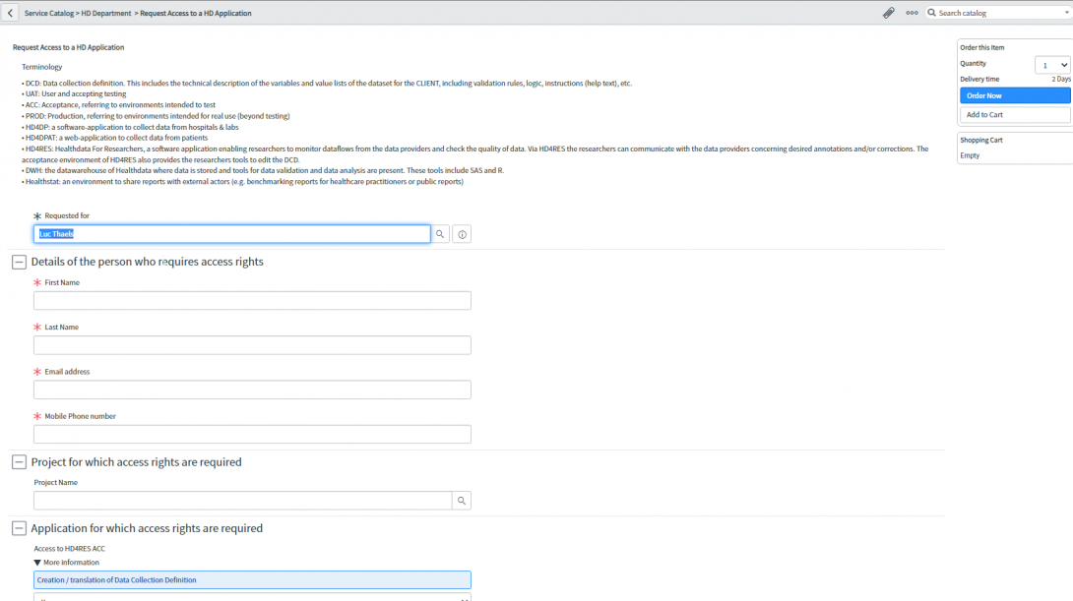Image resolution: width=1073 pixels, height=601 pixels.
Task: Click the paperclip attachment icon
Action: click(x=888, y=14)
